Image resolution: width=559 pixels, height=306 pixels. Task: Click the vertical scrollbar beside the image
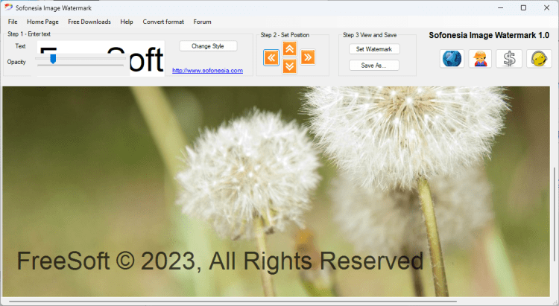click(x=555, y=214)
